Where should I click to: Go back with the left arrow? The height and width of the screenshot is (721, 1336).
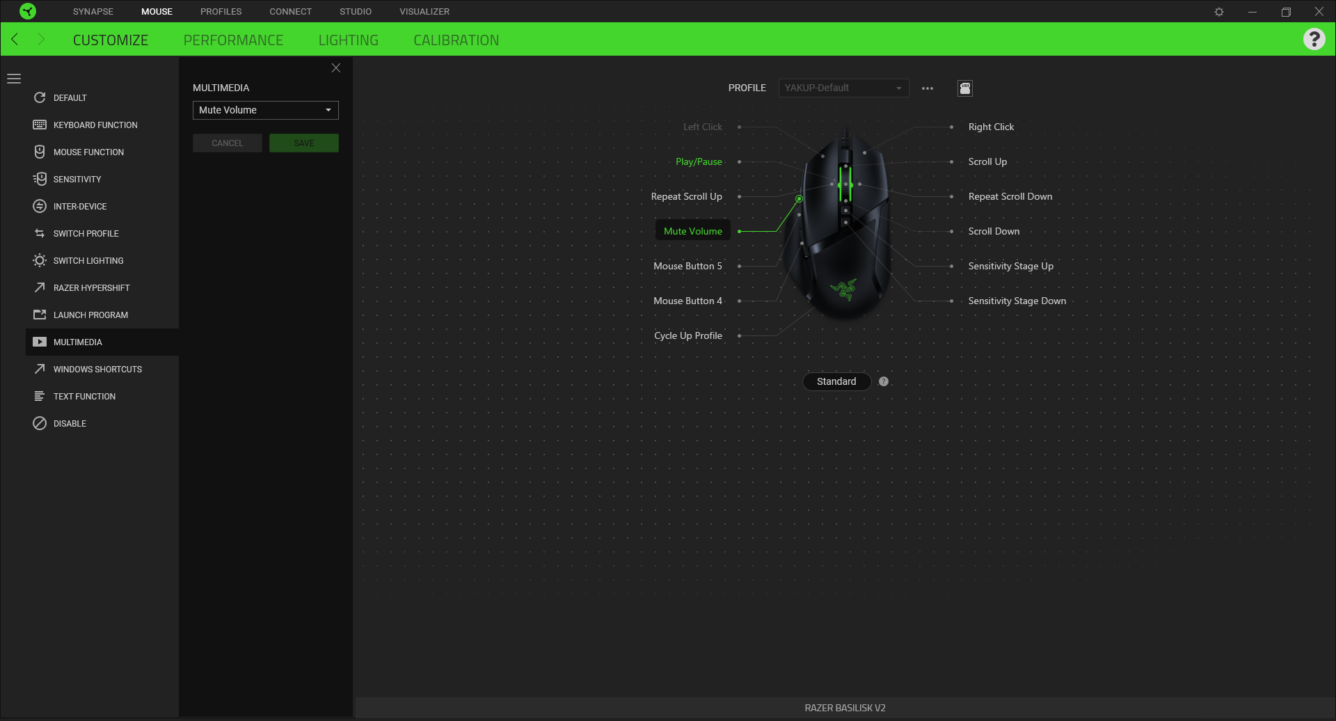tap(15, 40)
